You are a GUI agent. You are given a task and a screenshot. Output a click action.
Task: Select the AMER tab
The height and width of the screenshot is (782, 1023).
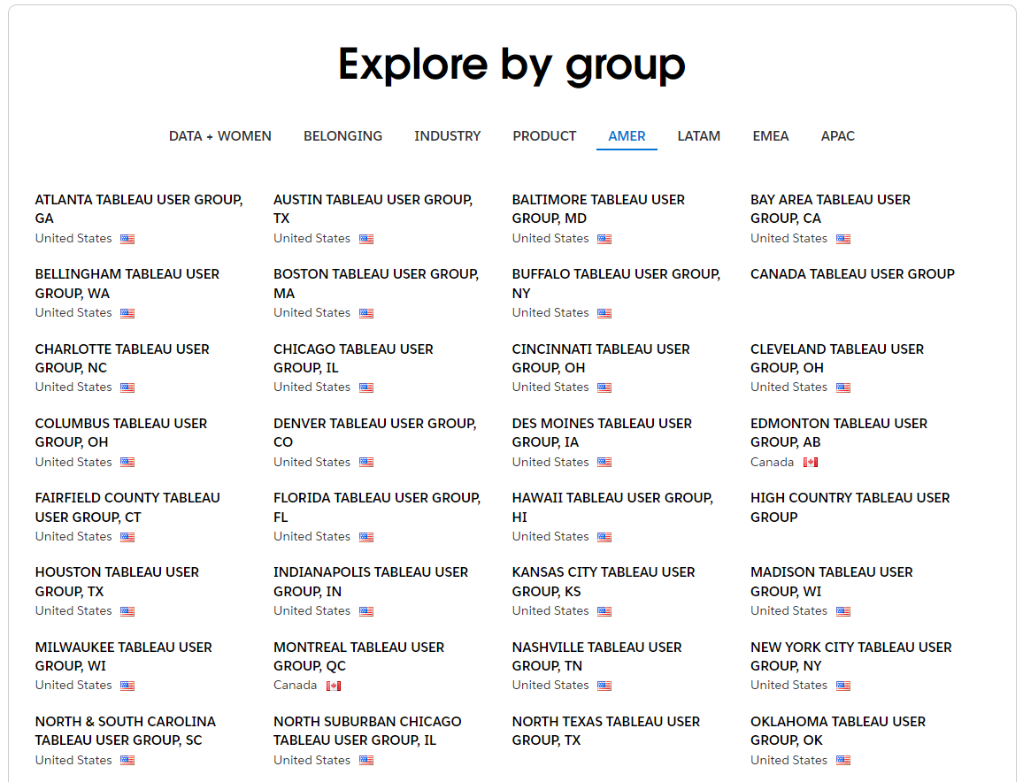pos(627,136)
